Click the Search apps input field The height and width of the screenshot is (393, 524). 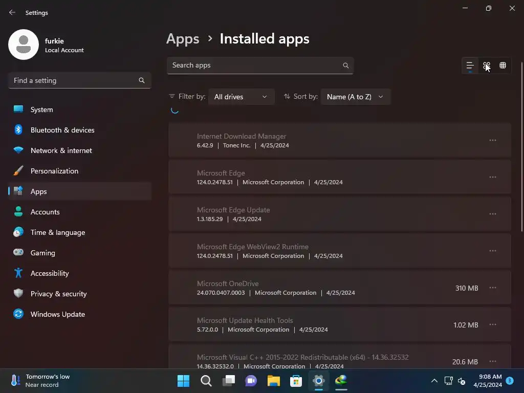(x=260, y=65)
